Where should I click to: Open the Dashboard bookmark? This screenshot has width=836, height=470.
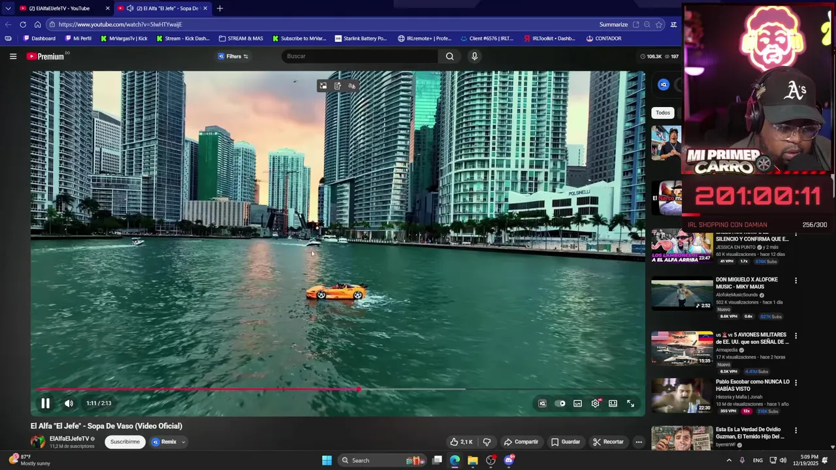(x=39, y=39)
